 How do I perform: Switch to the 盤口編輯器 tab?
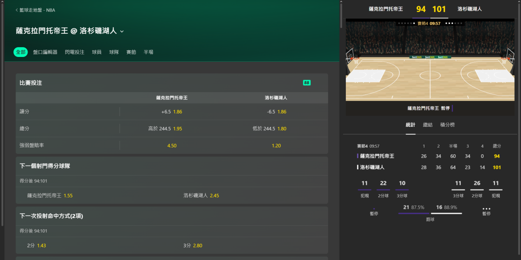[x=45, y=52]
